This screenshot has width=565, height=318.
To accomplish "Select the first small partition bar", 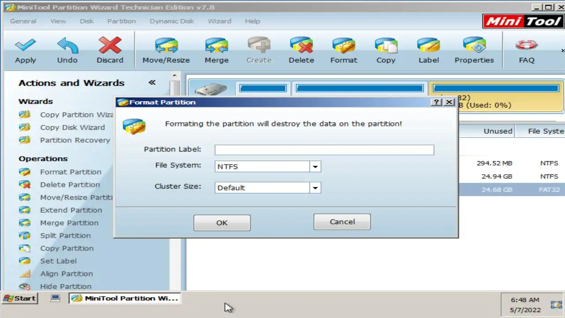I will point(263,88).
